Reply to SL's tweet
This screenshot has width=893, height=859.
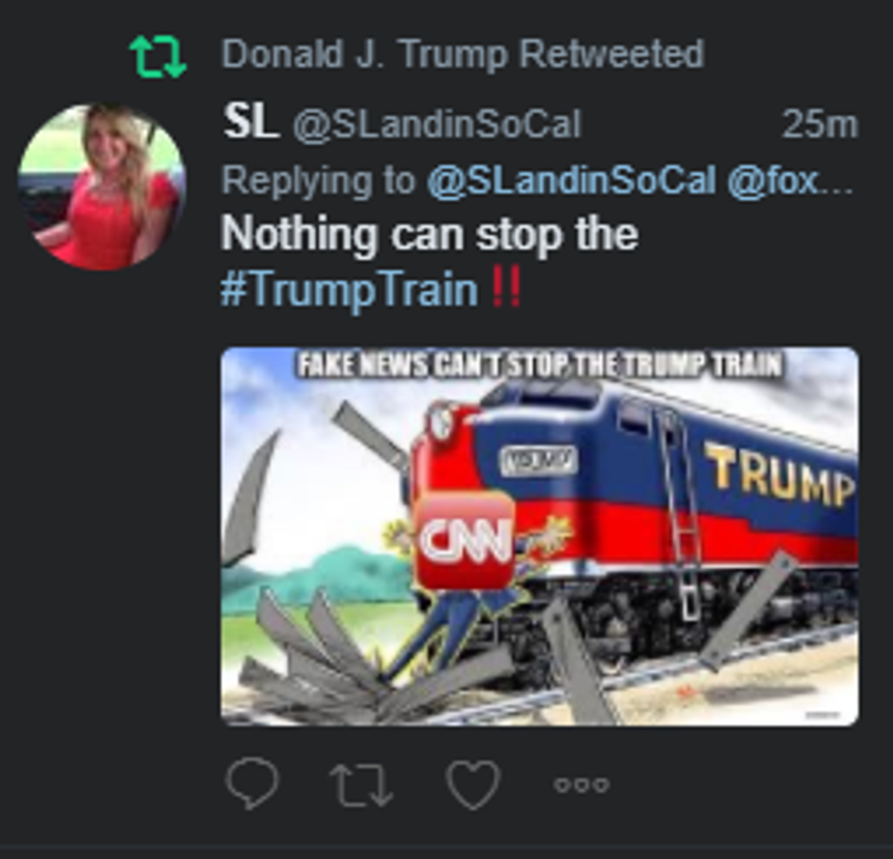click(251, 783)
